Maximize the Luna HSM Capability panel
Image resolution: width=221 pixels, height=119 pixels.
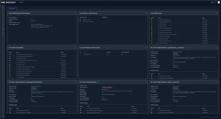pos(75,48)
